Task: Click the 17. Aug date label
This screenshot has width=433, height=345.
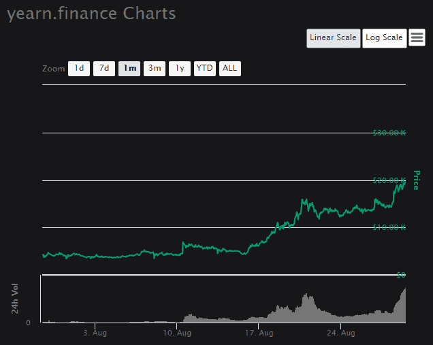Action: (259, 333)
